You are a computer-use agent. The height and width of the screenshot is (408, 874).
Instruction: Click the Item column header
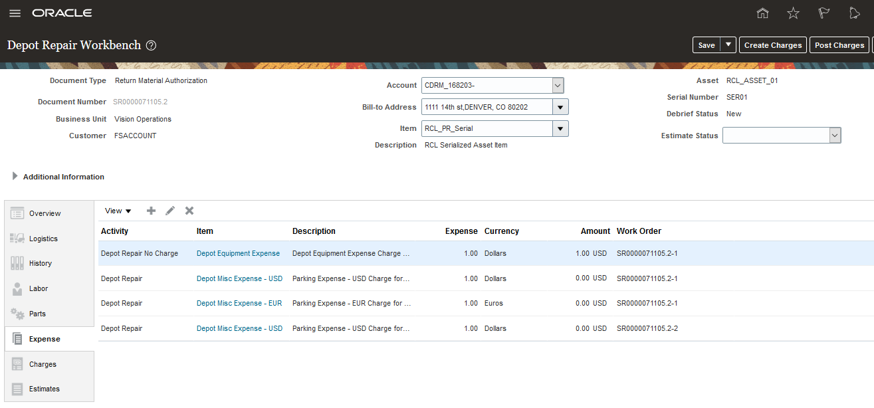click(205, 231)
